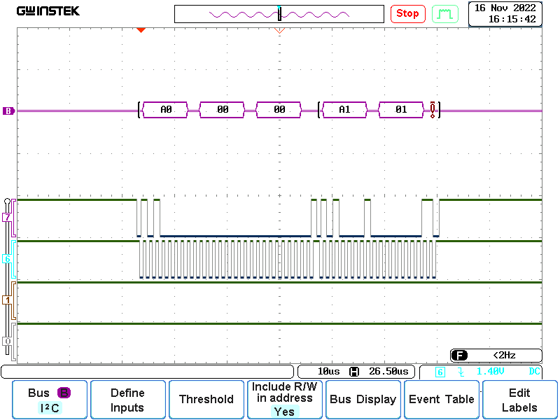Click the red error marker in bus decode
560x420 pixels.
pos(433,110)
